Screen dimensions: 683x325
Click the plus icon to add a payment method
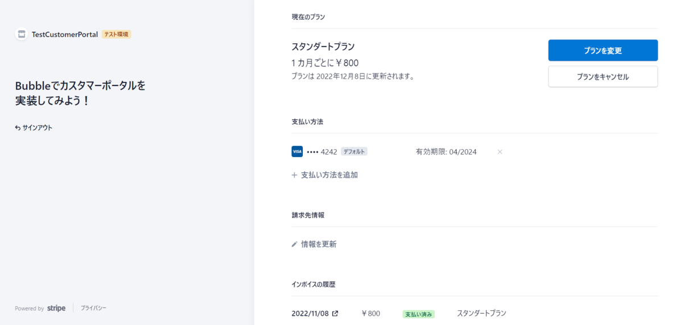pyautogui.click(x=294, y=175)
